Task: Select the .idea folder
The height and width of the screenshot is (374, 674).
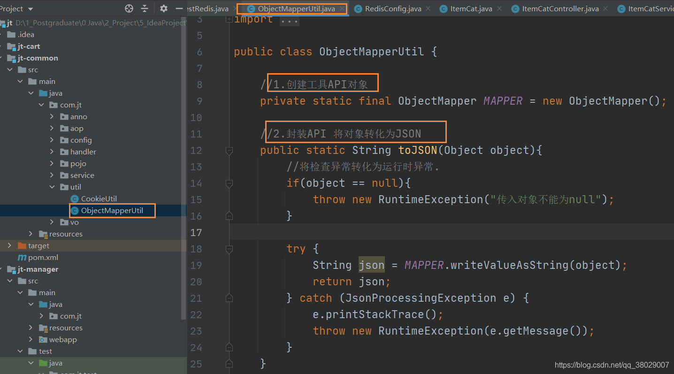Action: 26,34
